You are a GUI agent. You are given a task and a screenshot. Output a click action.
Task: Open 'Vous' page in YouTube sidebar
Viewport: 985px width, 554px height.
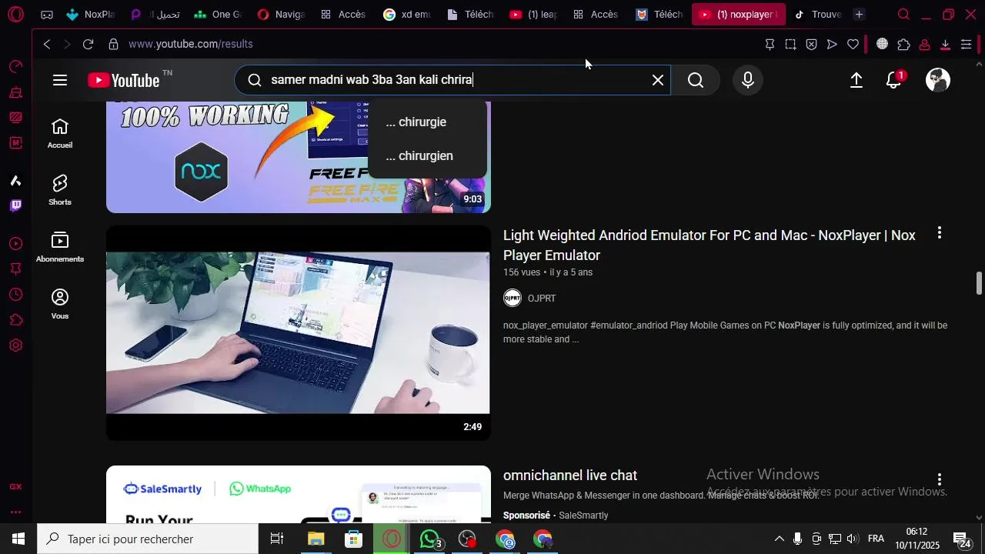pos(60,304)
